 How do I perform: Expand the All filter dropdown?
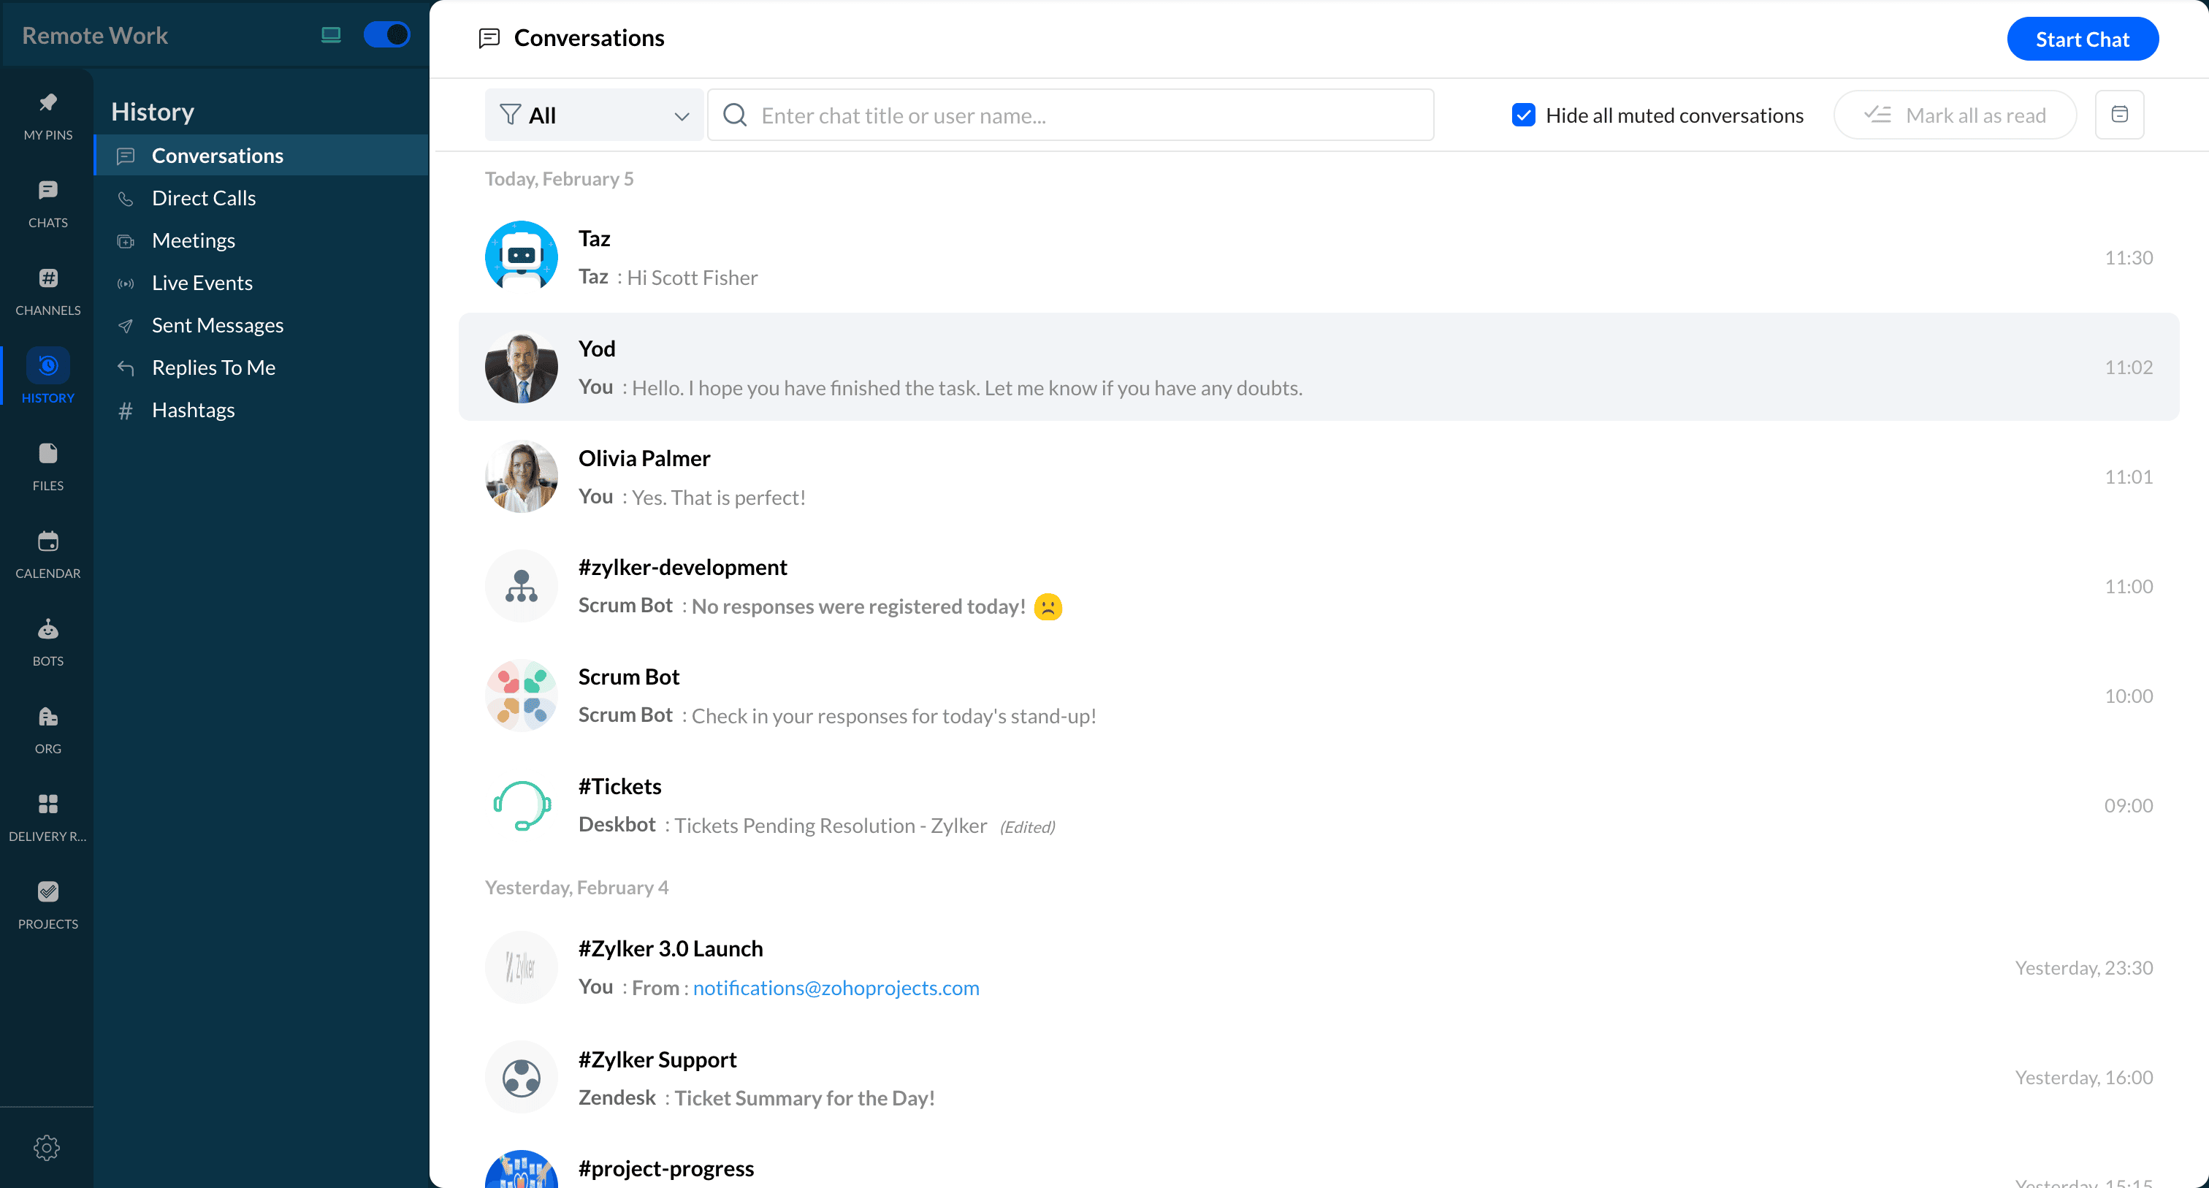click(593, 114)
